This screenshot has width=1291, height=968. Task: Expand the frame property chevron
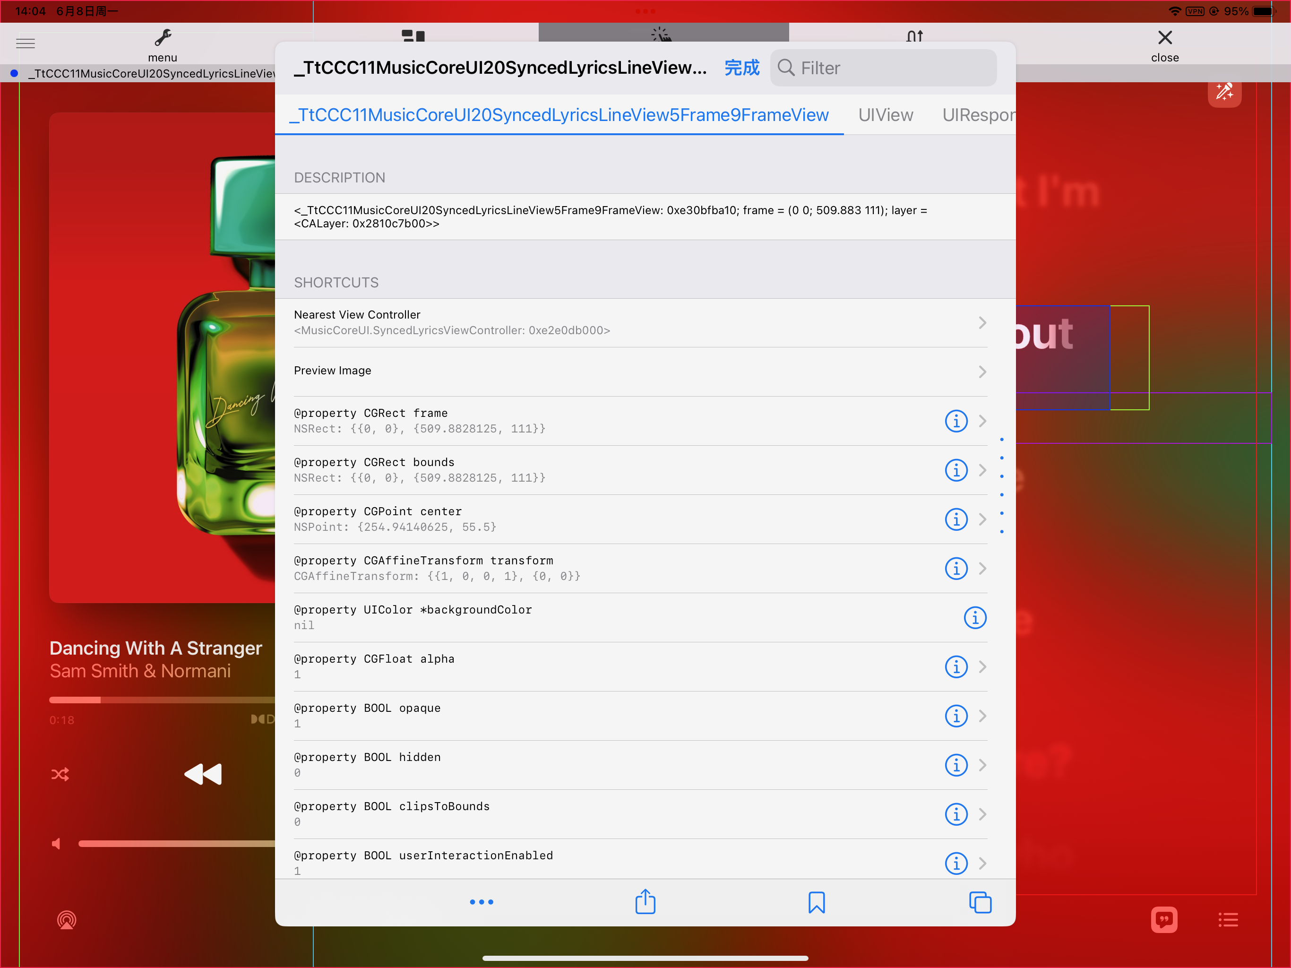point(982,421)
